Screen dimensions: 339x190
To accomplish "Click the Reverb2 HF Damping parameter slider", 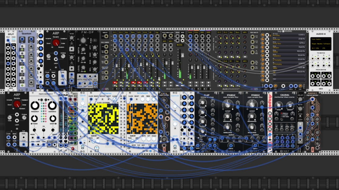I will [289, 64].
